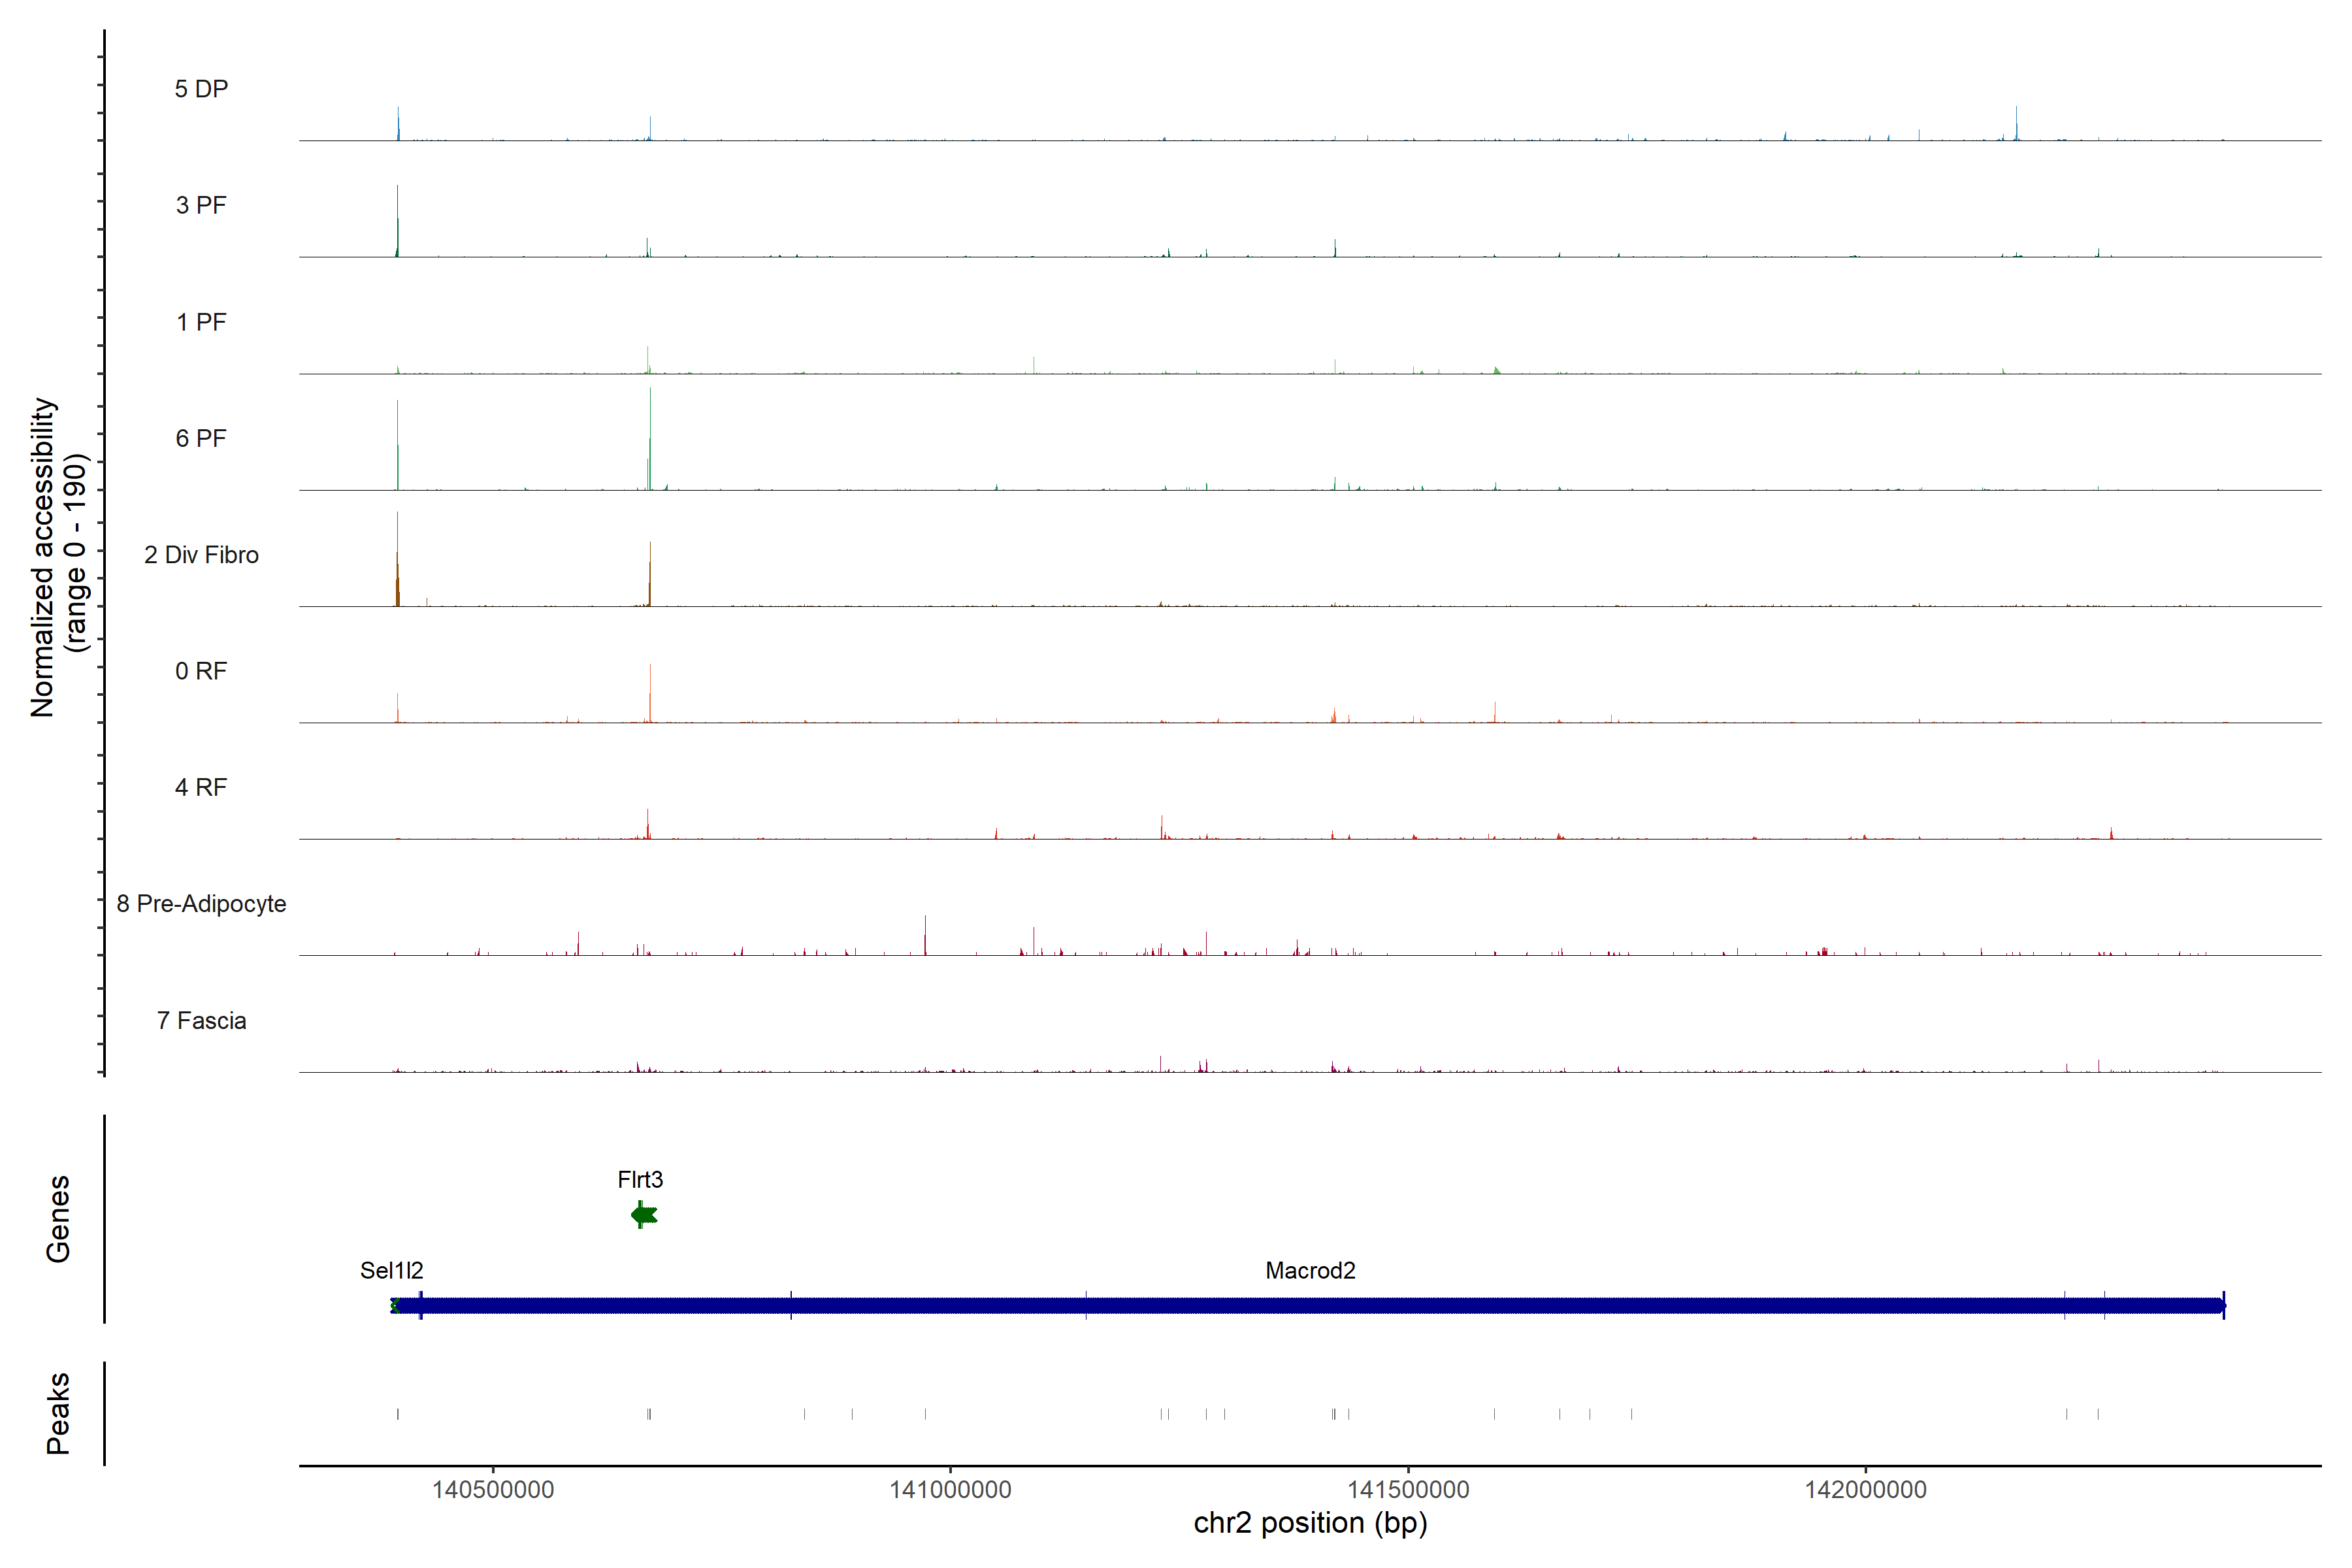Select the 1 PF track label
This screenshot has height=1568, width=2352.
point(201,322)
